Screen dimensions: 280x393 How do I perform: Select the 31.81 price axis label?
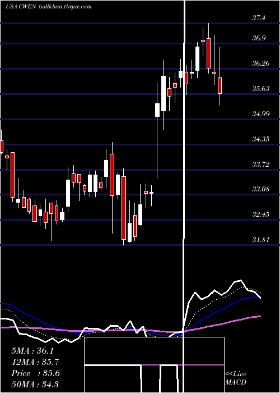(261, 240)
